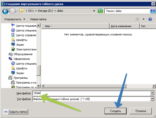Click the folder icon in address bar

22,11
